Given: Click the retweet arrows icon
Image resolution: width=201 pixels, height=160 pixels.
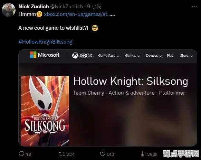Looking at the screenshot, I should (x=62, y=154).
